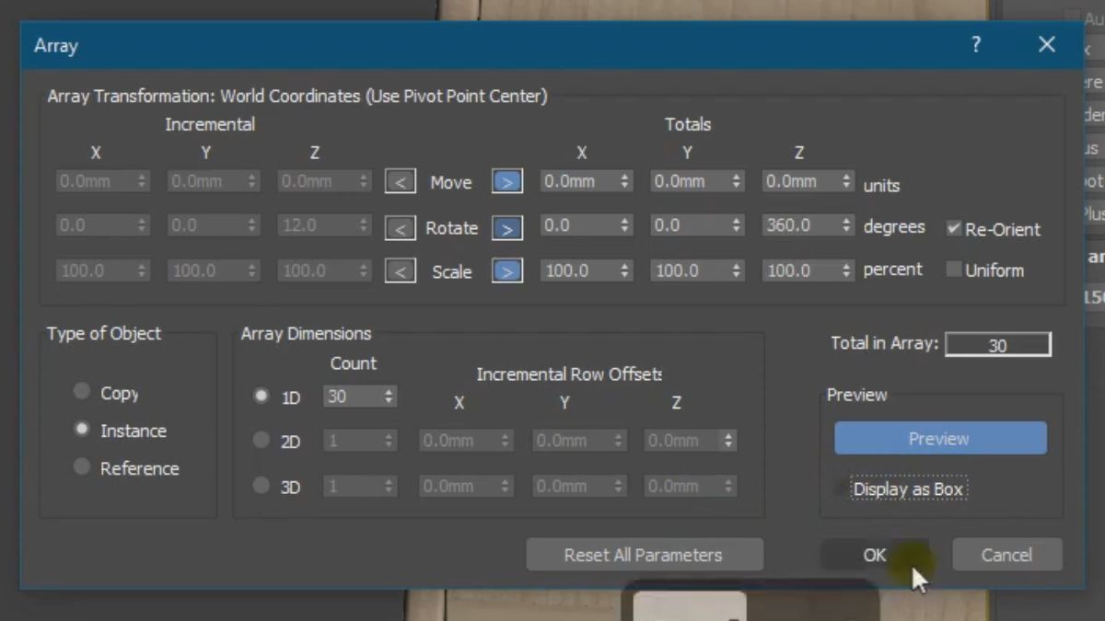Click the Scale right arrow button
Viewport: 1105px width, 621px height.
pos(506,270)
